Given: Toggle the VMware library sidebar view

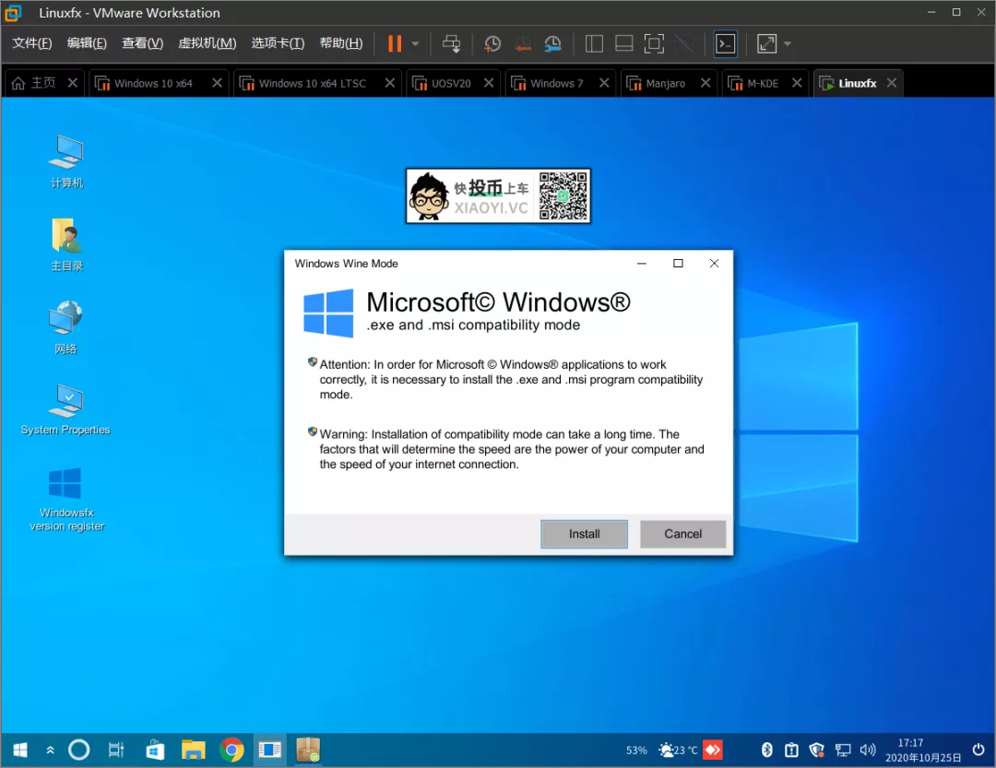Looking at the screenshot, I should [x=594, y=43].
